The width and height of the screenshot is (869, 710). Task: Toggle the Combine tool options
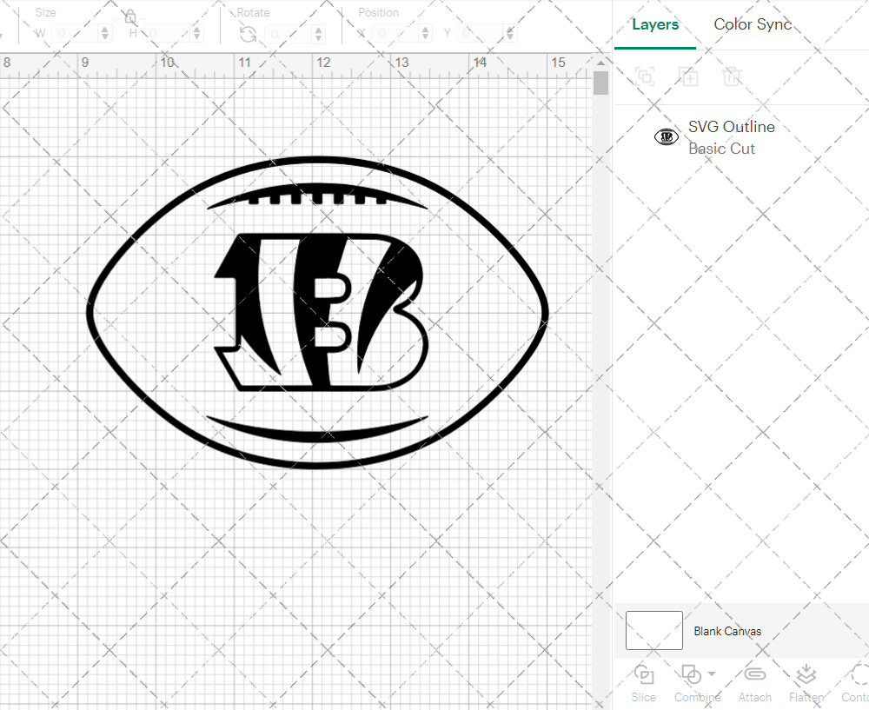click(693, 675)
